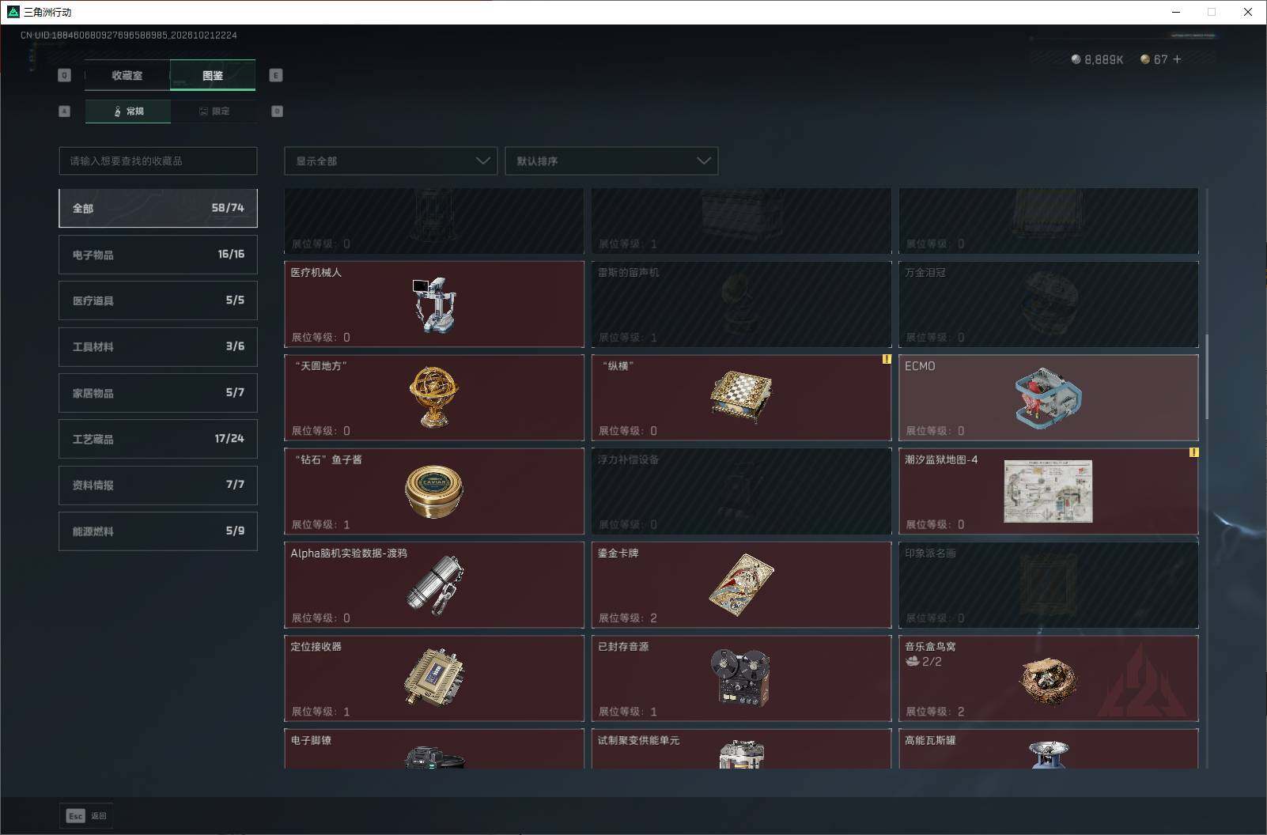The height and width of the screenshot is (835, 1267).
Task: Open the 试制聚变供能单元 item icon
Action: point(741,754)
